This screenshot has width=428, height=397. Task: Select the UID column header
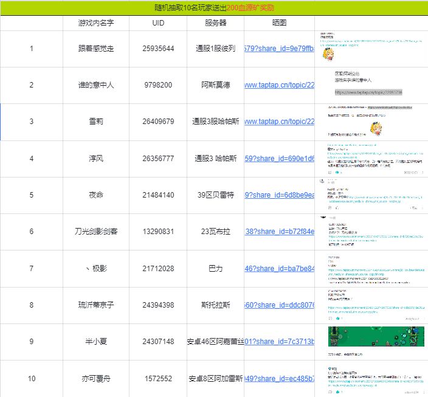pyautogui.click(x=158, y=23)
